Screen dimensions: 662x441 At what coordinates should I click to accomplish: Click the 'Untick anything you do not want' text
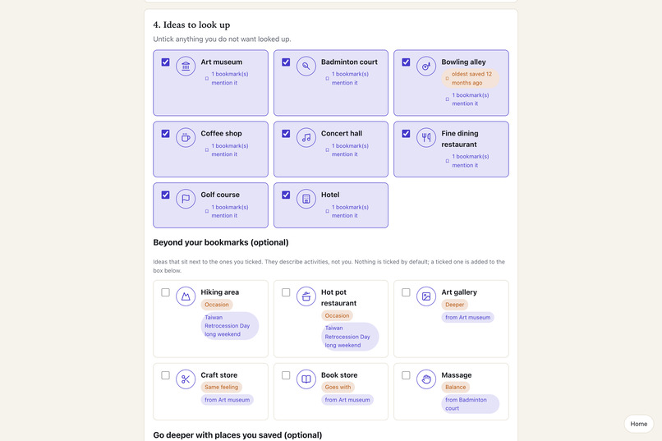click(x=222, y=39)
